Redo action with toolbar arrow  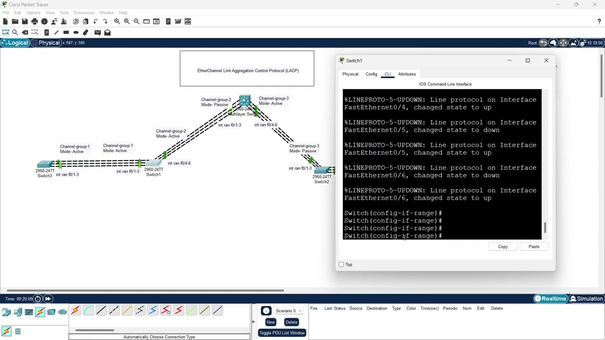coord(105,21)
